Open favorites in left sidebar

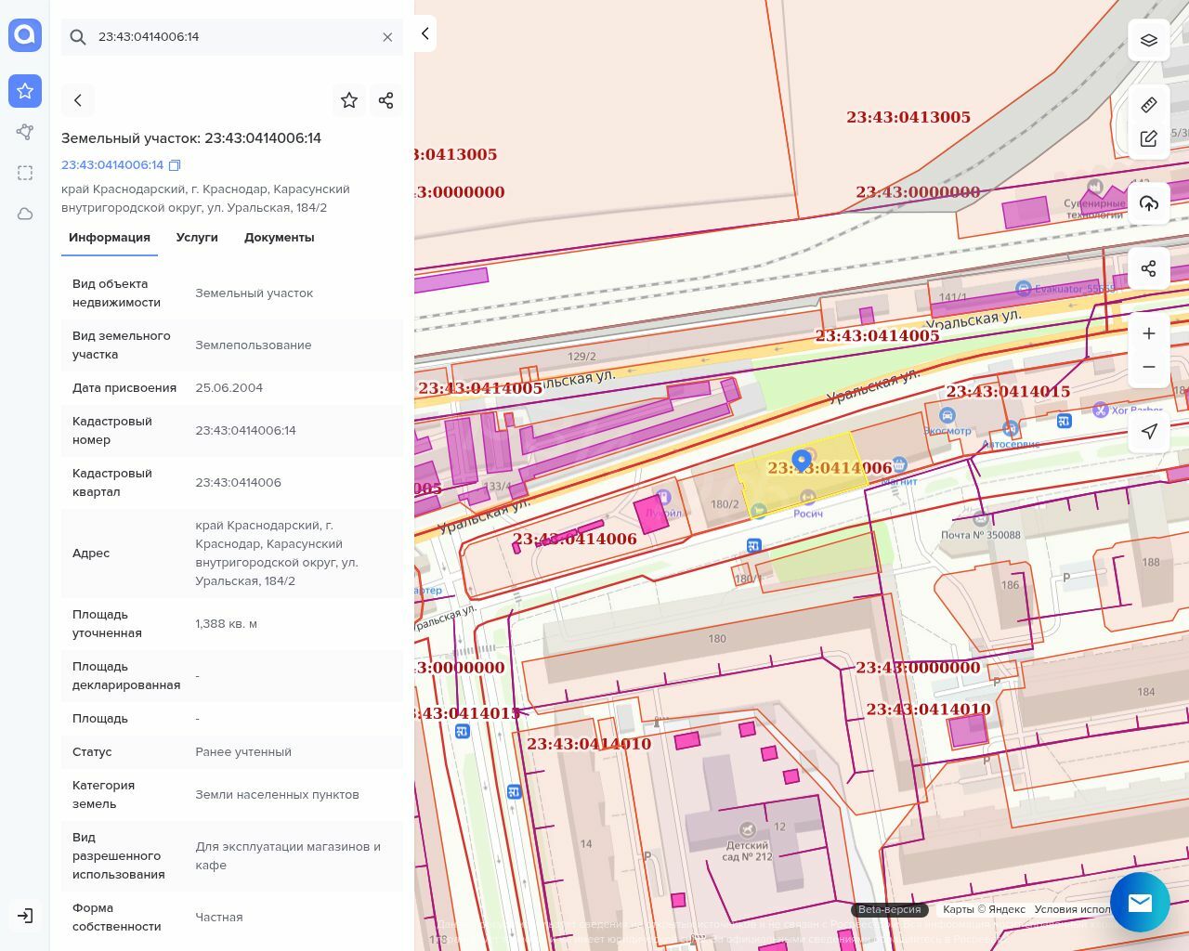[x=25, y=91]
